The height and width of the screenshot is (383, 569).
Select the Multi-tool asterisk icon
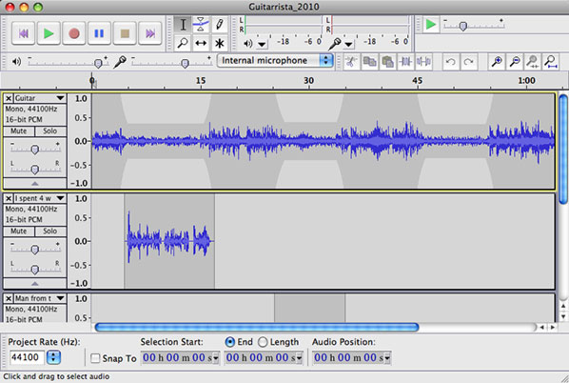click(x=219, y=43)
